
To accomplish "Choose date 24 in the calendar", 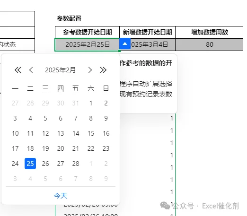I will pos(15,164).
